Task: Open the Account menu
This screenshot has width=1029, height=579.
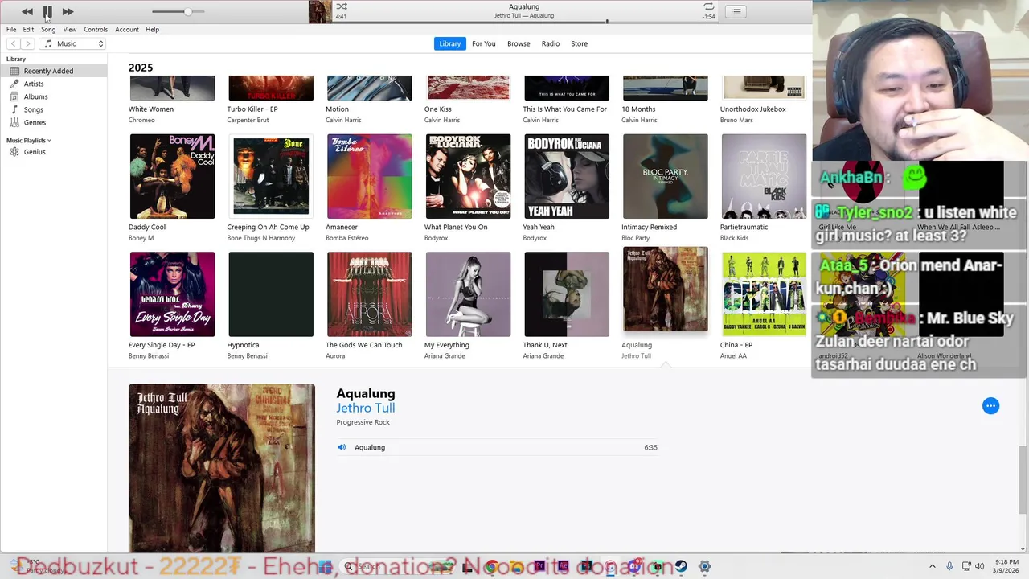Action: (x=127, y=30)
